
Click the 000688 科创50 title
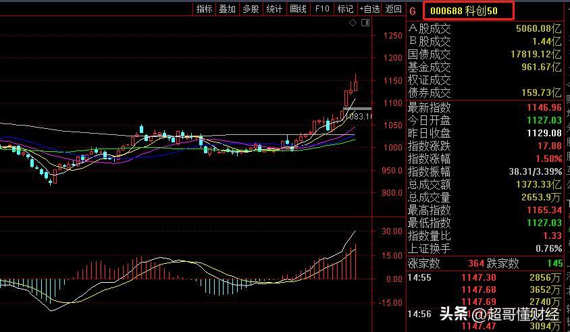[x=468, y=10]
